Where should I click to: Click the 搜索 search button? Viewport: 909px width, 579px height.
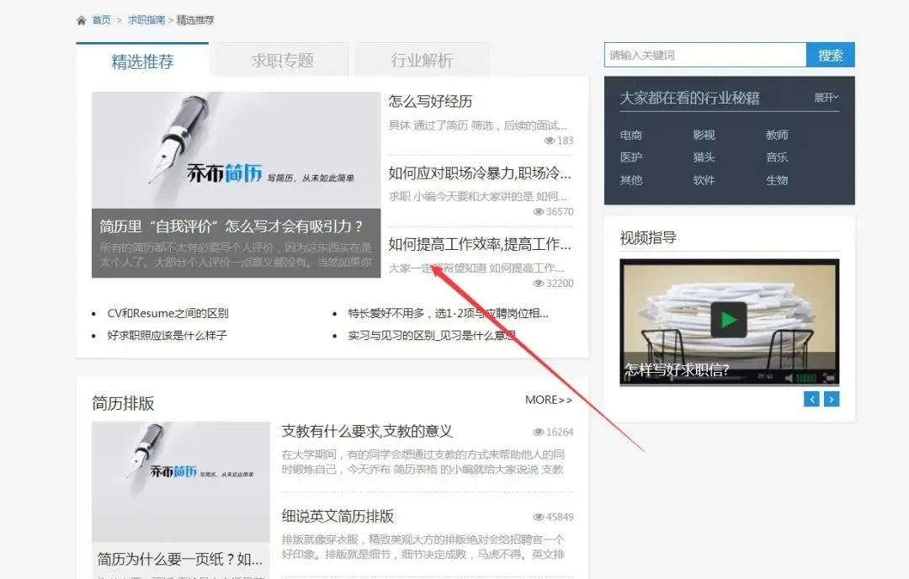pyautogui.click(x=830, y=56)
